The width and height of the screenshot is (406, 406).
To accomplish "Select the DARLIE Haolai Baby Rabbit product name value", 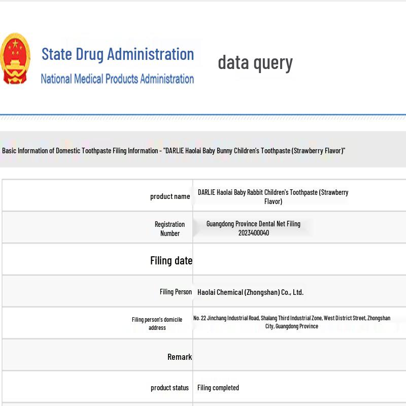I will click(273, 197).
